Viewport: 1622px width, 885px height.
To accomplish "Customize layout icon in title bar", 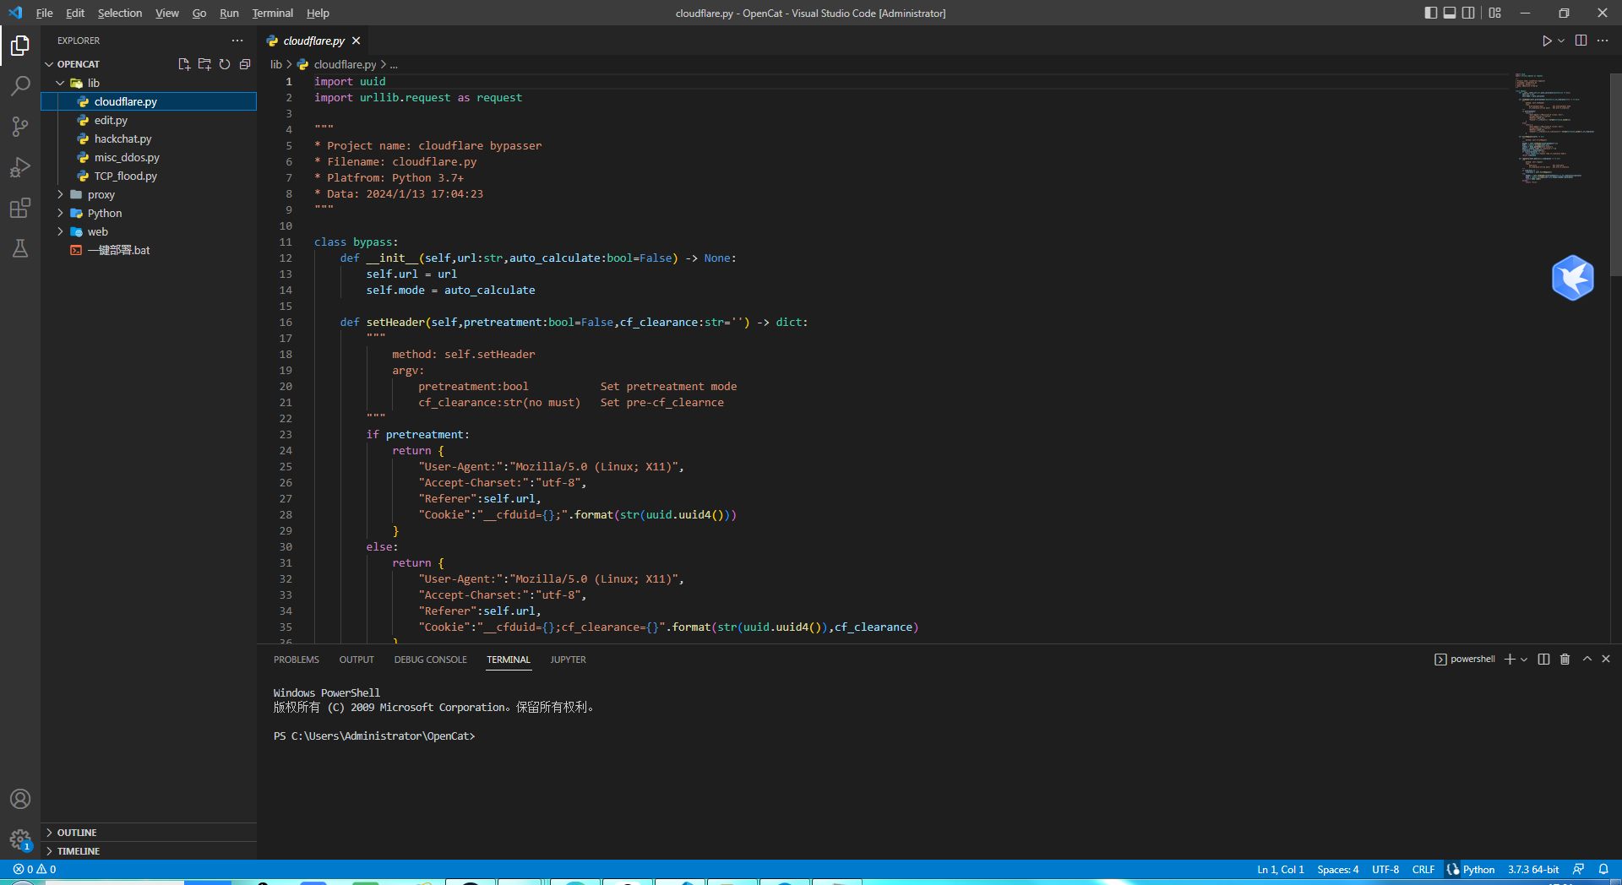I will coord(1495,13).
